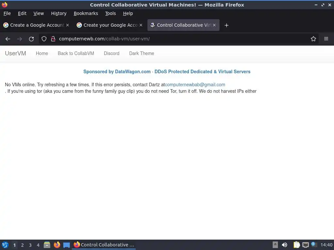
Task: Switch to workspace 2
Action: point(23,245)
